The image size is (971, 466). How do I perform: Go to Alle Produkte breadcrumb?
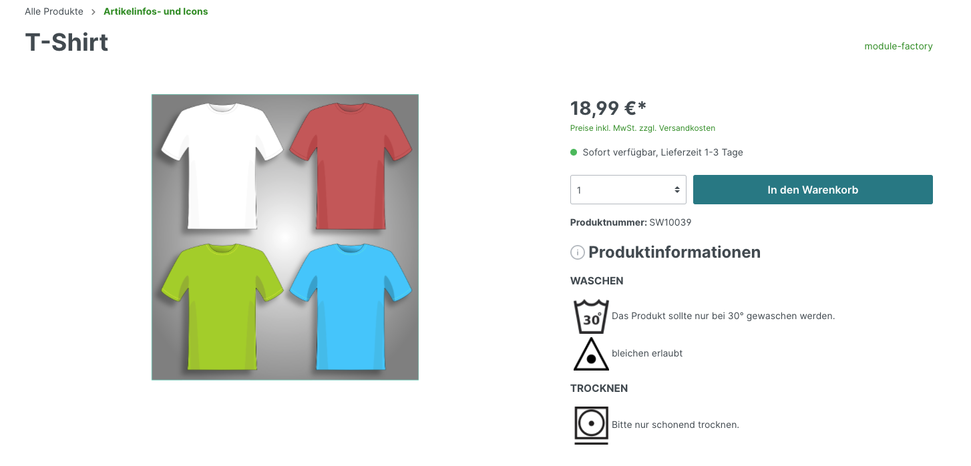tap(54, 11)
